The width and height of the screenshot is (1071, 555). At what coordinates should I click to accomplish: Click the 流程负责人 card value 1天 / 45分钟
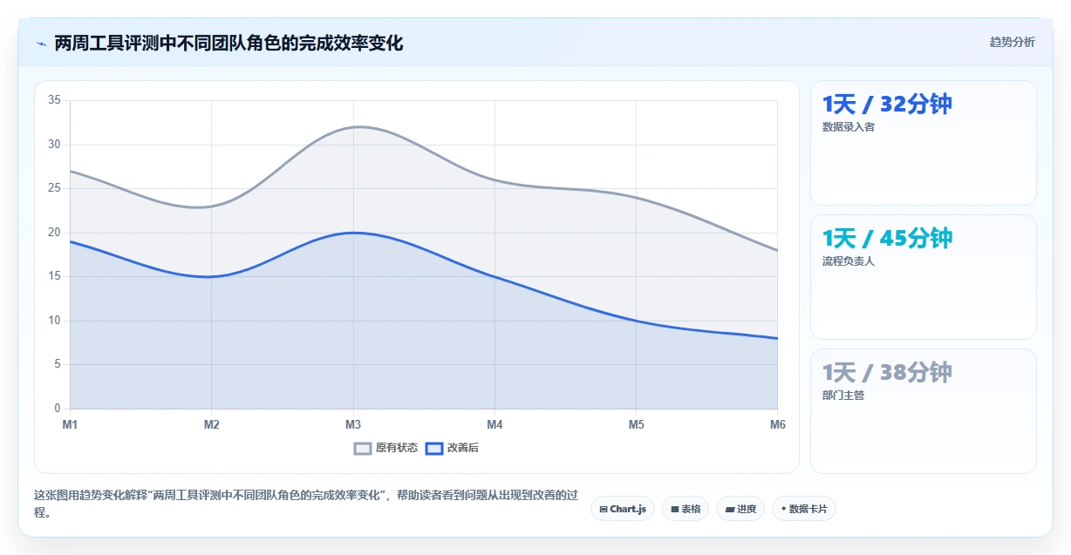[x=887, y=238]
